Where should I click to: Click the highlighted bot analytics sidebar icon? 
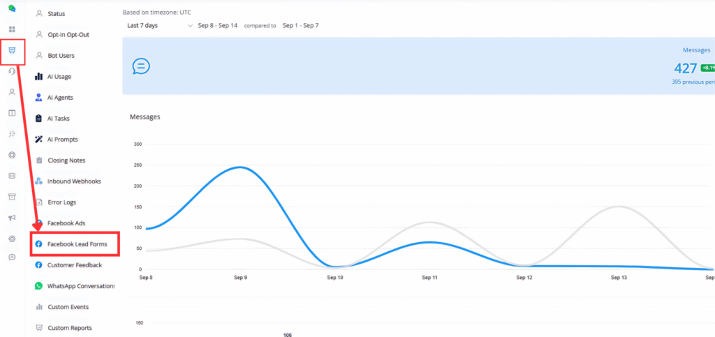[12, 51]
